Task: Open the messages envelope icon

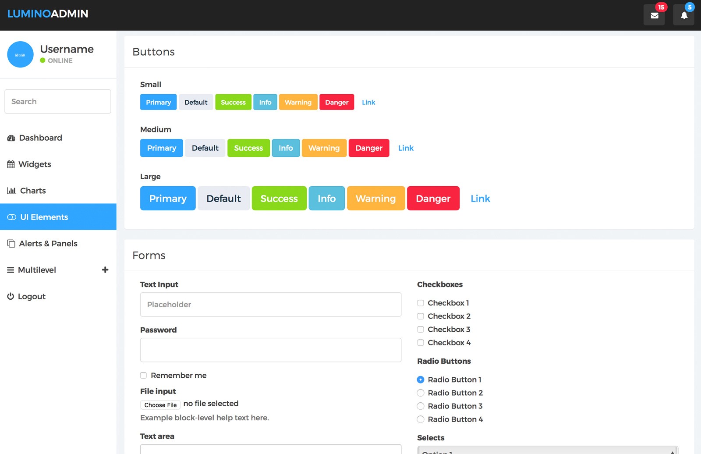Action: 654,15
